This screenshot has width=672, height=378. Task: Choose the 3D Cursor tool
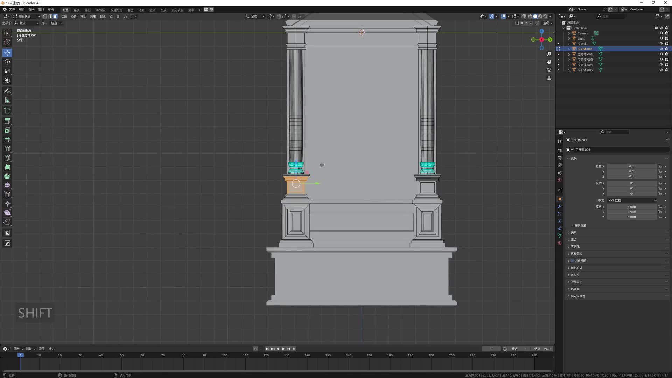click(7, 42)
